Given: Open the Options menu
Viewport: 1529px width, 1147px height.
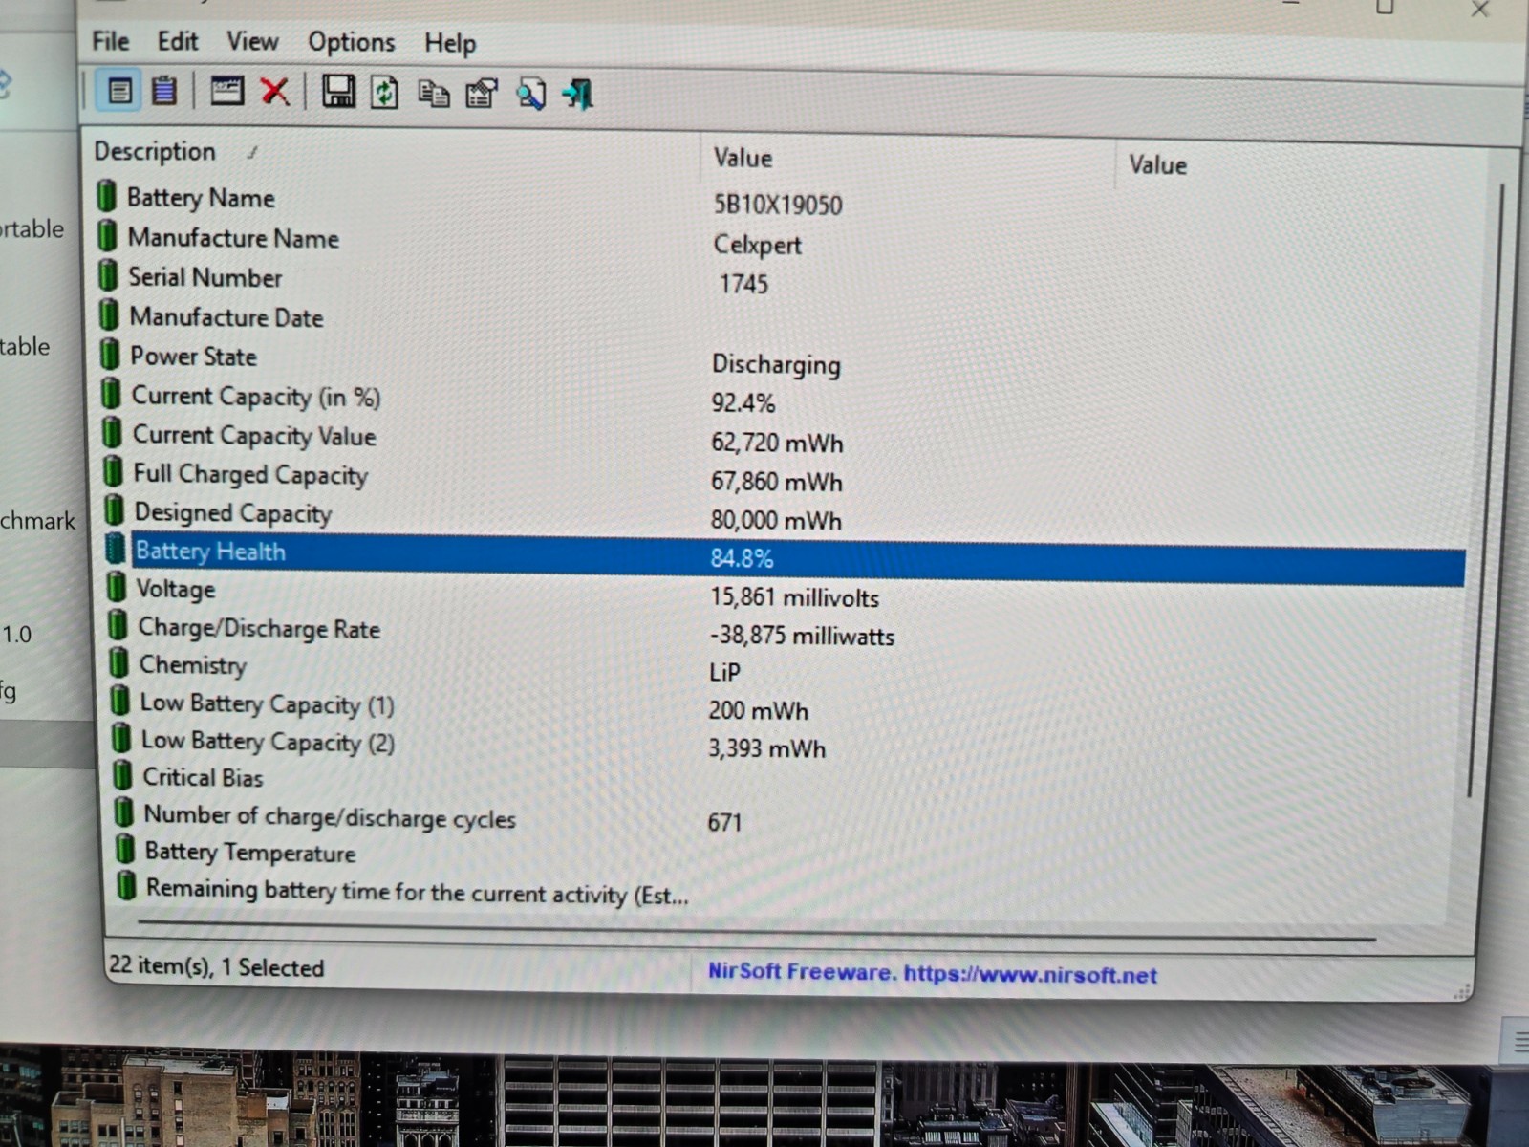Looking at the screenshot, I should pos(351,43).
